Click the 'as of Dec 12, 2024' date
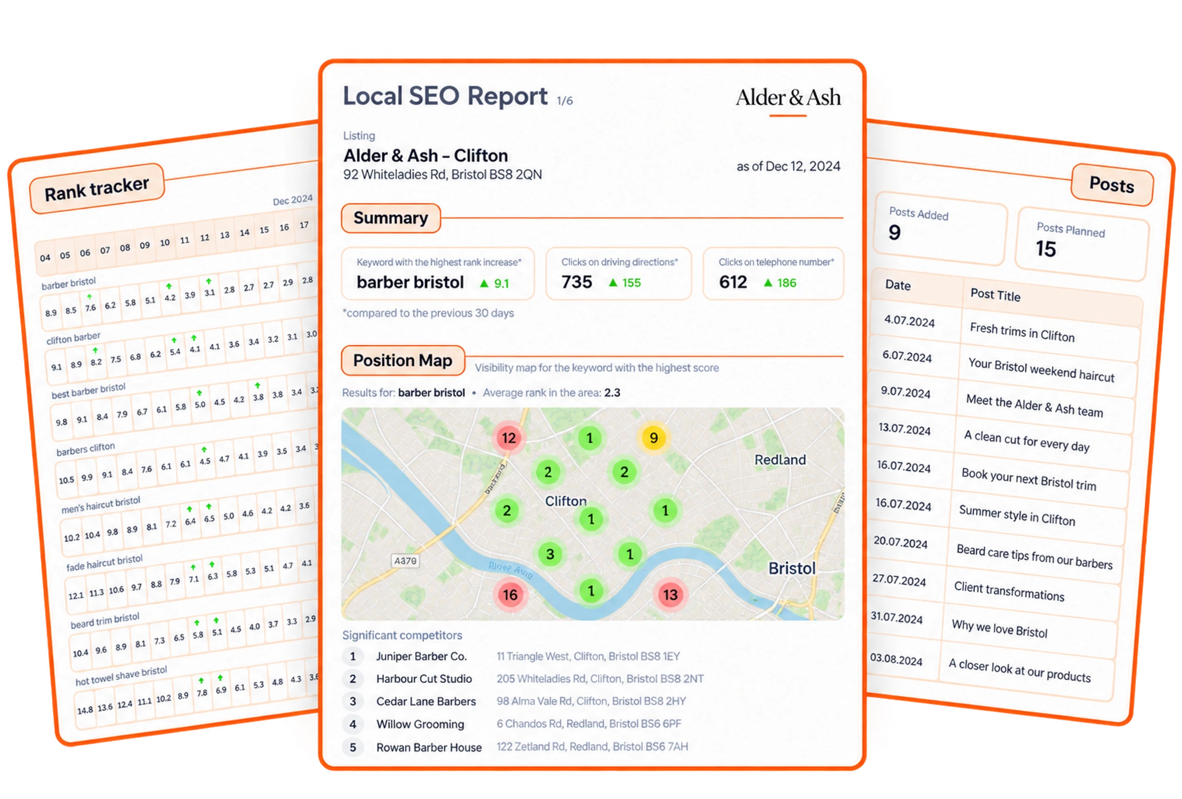This screenshot has width=1182, height=799. click(788, 166)
